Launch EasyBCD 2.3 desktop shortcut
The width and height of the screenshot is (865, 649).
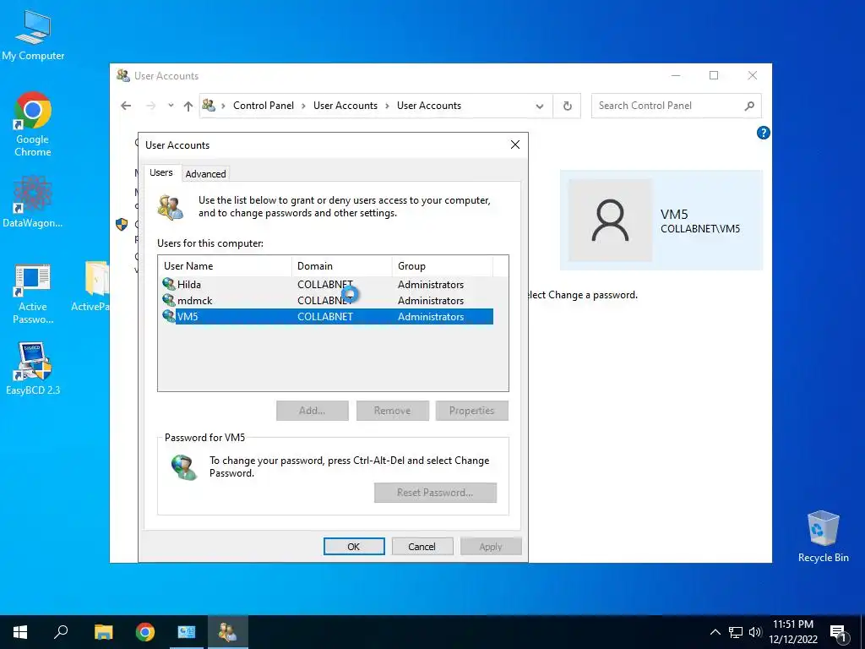pos(33,368)
